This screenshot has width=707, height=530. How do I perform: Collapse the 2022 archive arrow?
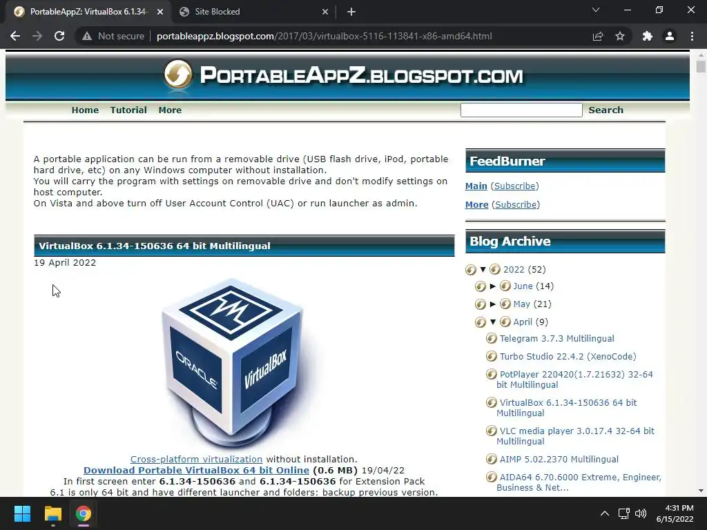pos(483,270)
